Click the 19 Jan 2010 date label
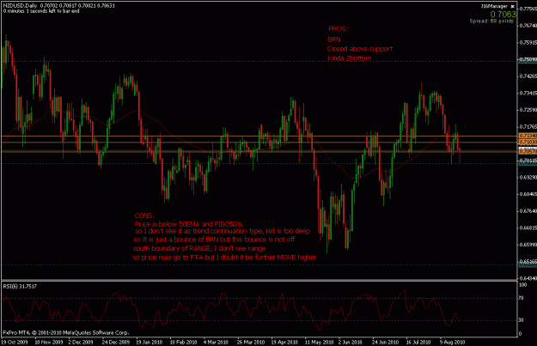 click(150, 342)
